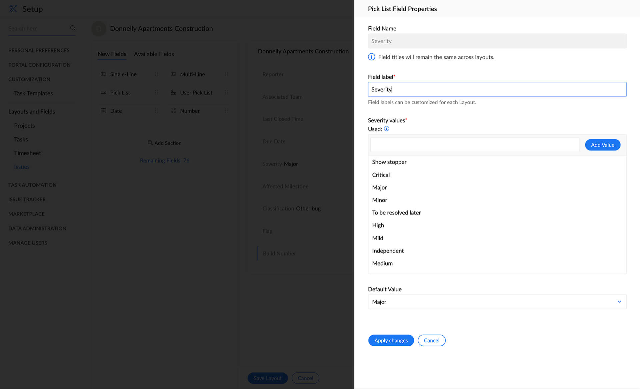Image resolution: width=640 pixels, height=389 pixels.
Task: Click the new severity value input box
Action: point(474,145)
